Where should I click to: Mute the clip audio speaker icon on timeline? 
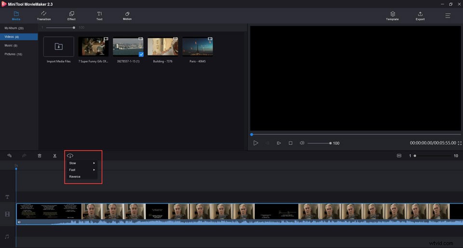coord(19,222)
